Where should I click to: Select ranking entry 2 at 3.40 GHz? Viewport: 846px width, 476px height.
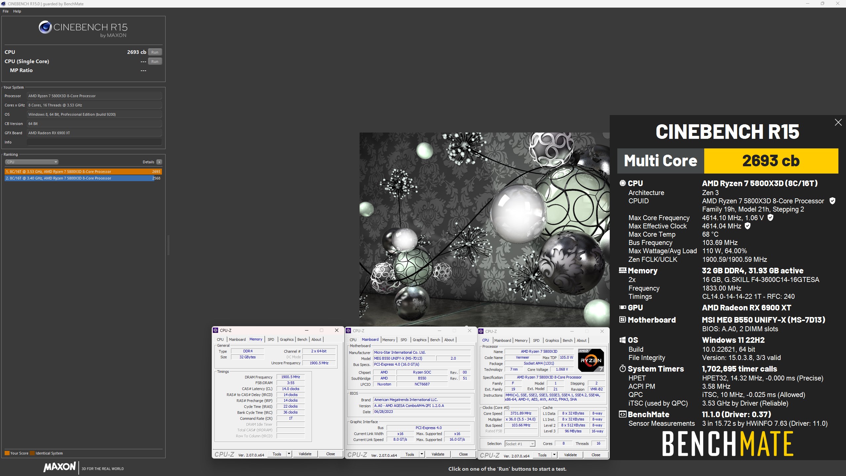(83, 178)
